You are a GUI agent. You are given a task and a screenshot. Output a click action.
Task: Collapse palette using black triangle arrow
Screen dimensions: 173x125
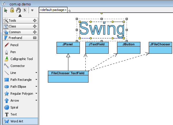point(20,16)
